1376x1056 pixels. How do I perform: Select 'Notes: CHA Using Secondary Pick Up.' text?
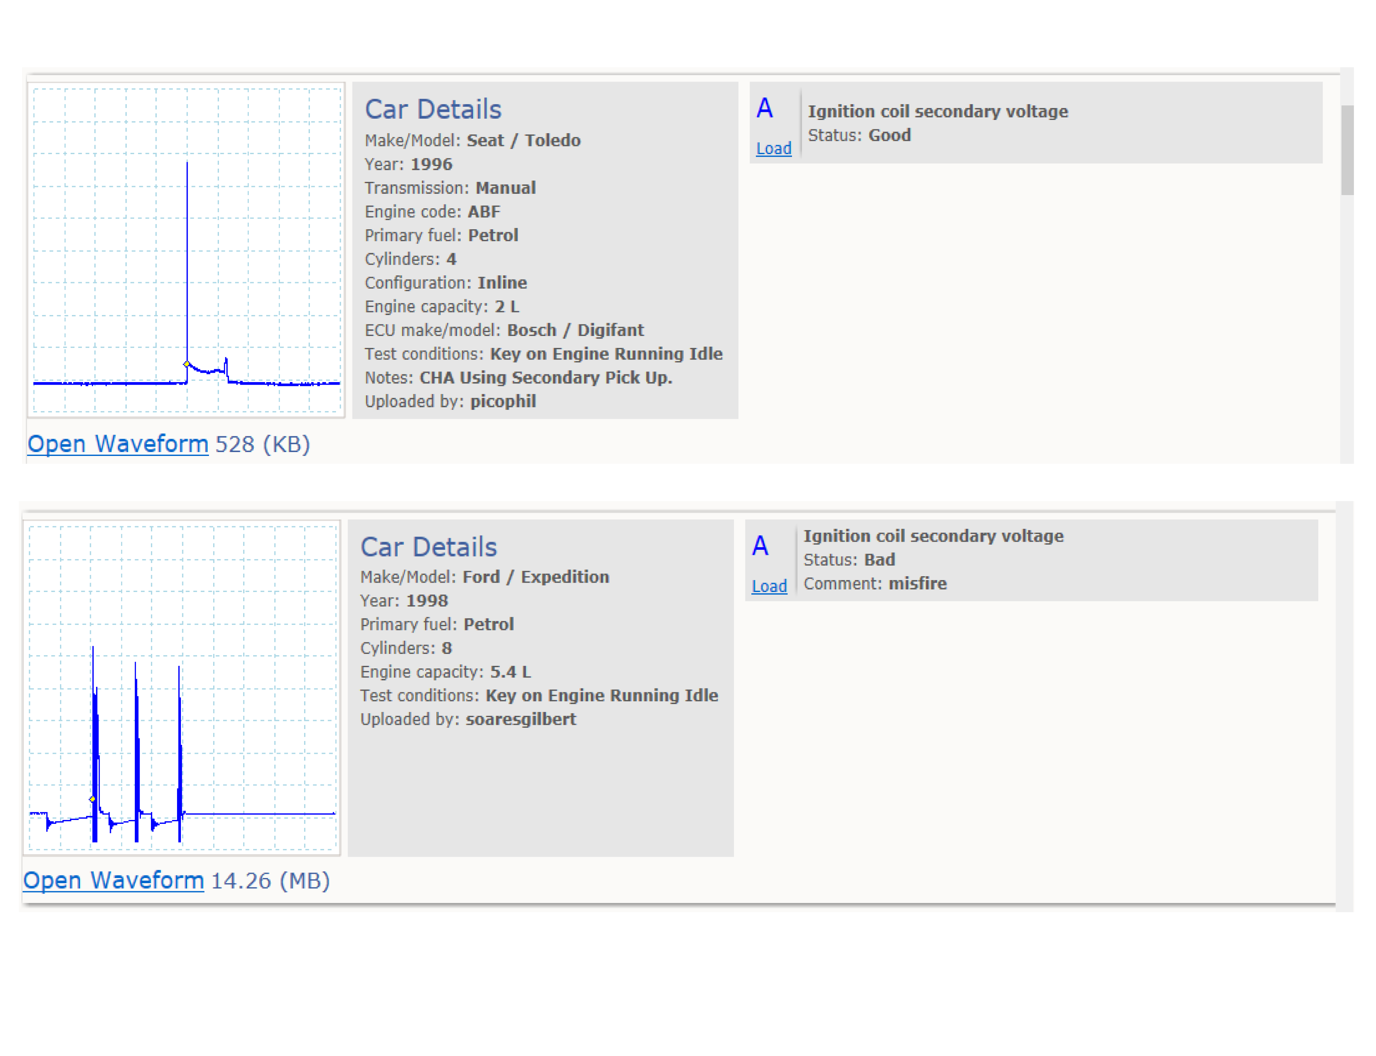coord(518,378)
